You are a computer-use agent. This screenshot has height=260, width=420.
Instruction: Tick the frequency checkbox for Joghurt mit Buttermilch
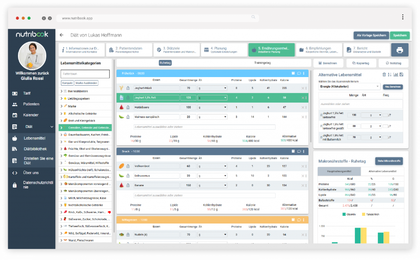point(385,137)
